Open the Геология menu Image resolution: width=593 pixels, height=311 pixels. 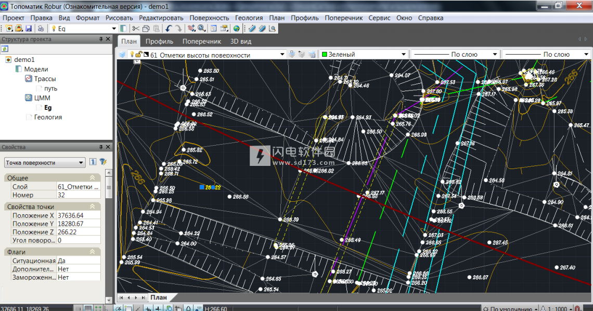[249, 18]
